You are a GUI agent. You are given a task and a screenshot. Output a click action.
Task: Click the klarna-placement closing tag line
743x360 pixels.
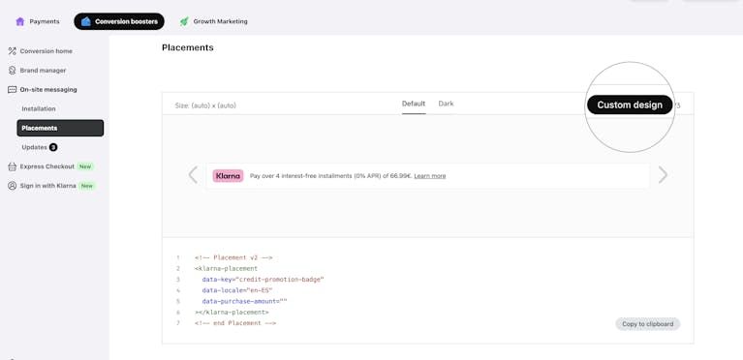[232, 313]
